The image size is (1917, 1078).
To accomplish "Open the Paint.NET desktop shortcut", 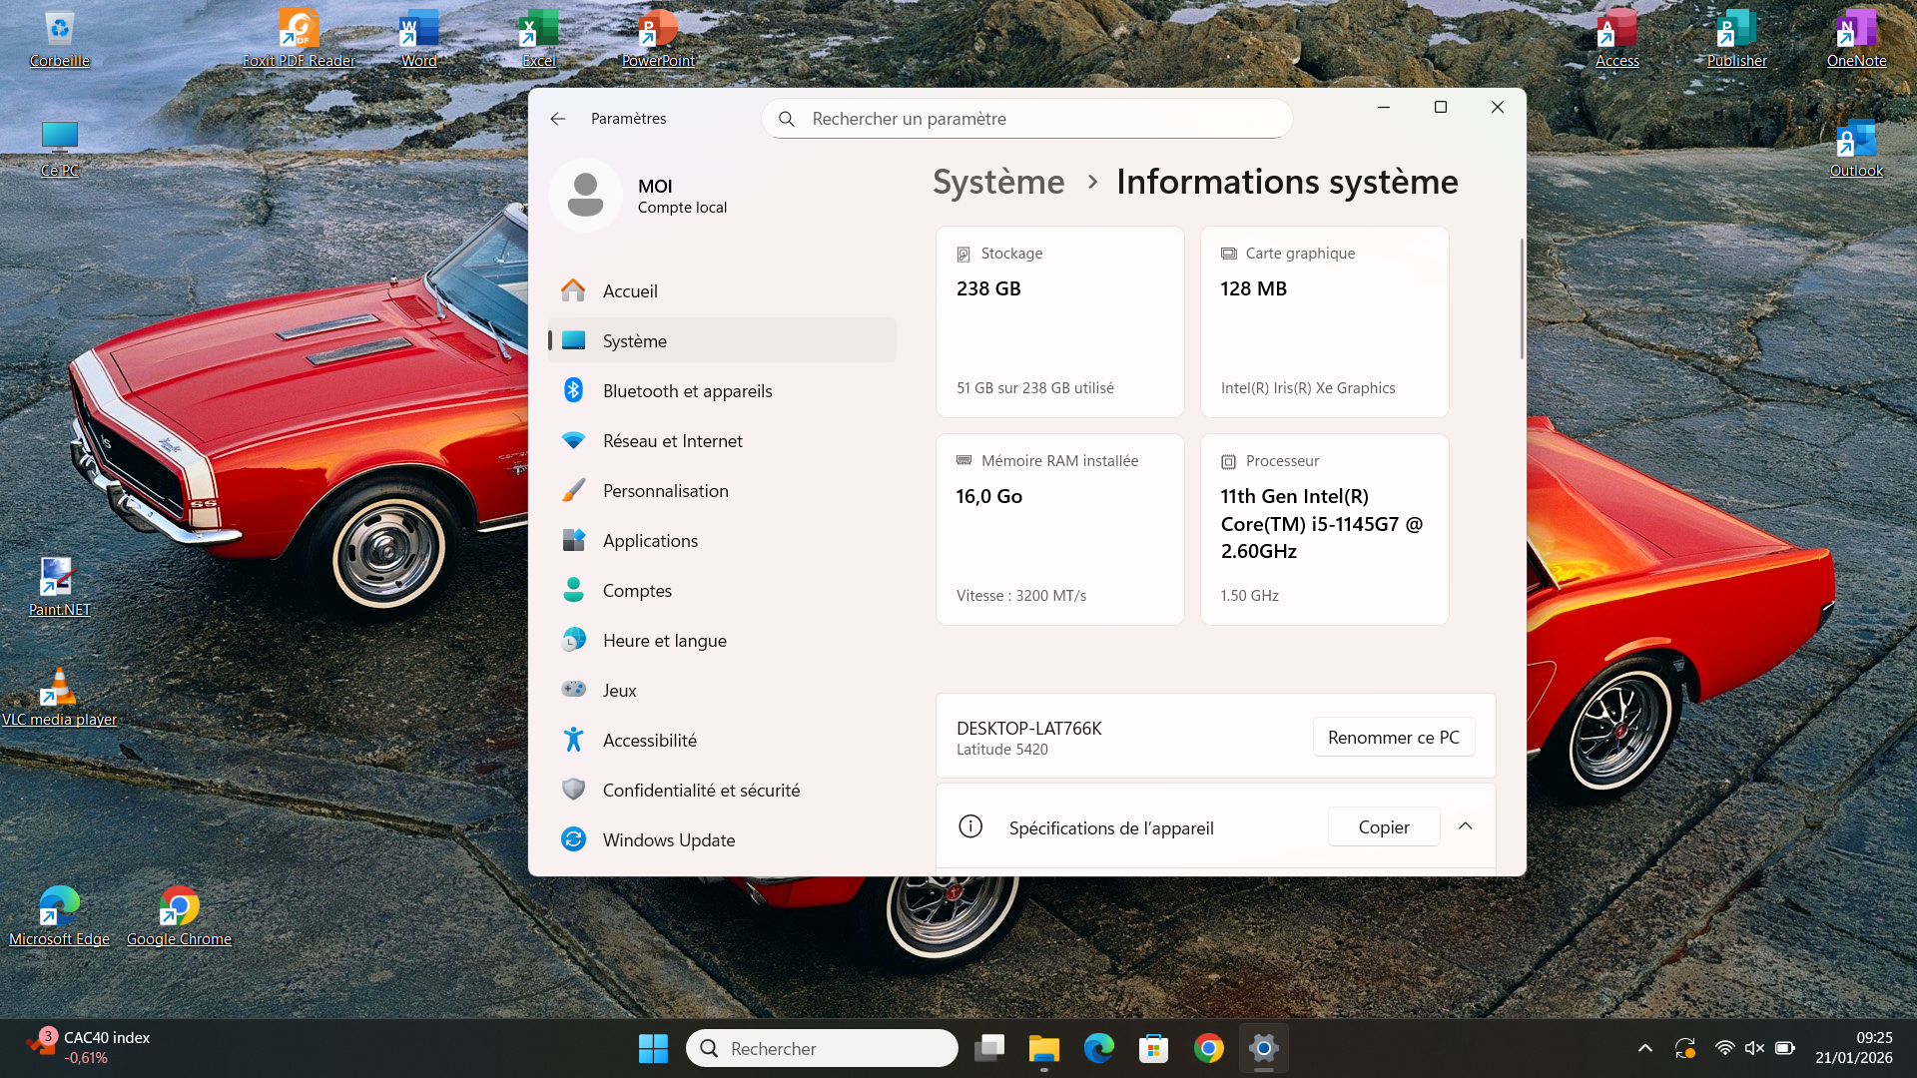I will tap(60, 587).
